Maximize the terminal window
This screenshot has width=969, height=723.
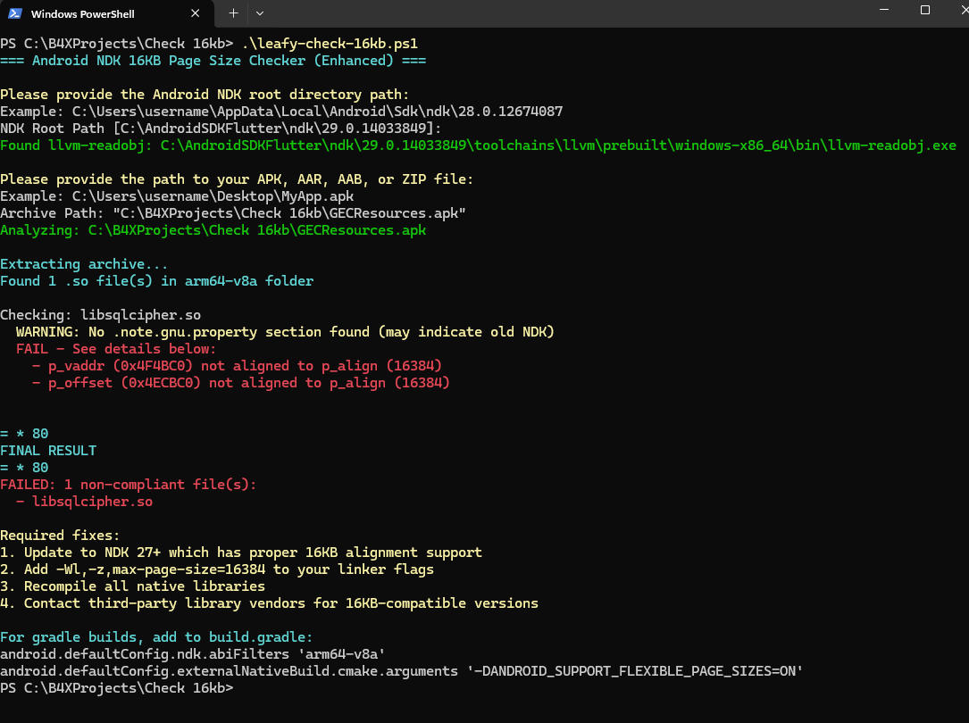[925, 11]
